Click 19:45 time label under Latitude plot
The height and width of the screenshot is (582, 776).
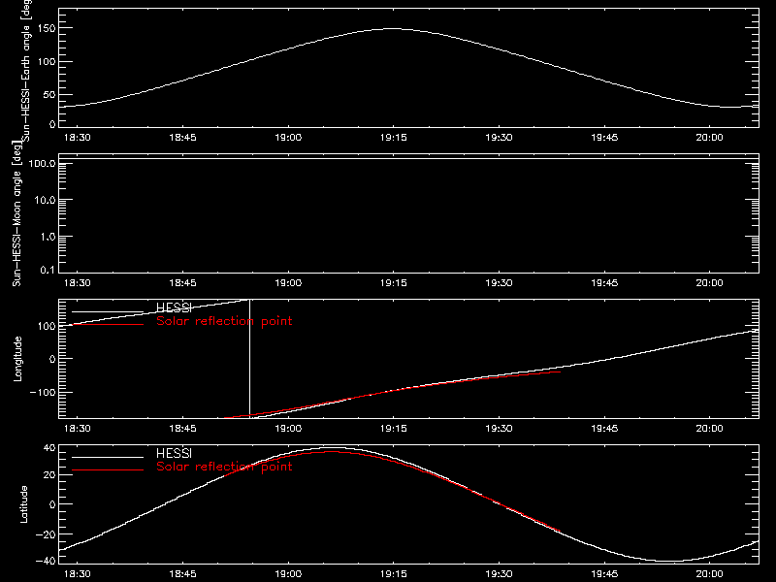(604, 574)
